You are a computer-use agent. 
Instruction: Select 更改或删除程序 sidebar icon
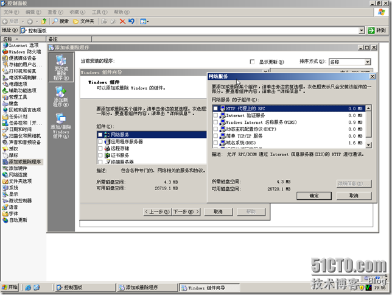(61, 68)
